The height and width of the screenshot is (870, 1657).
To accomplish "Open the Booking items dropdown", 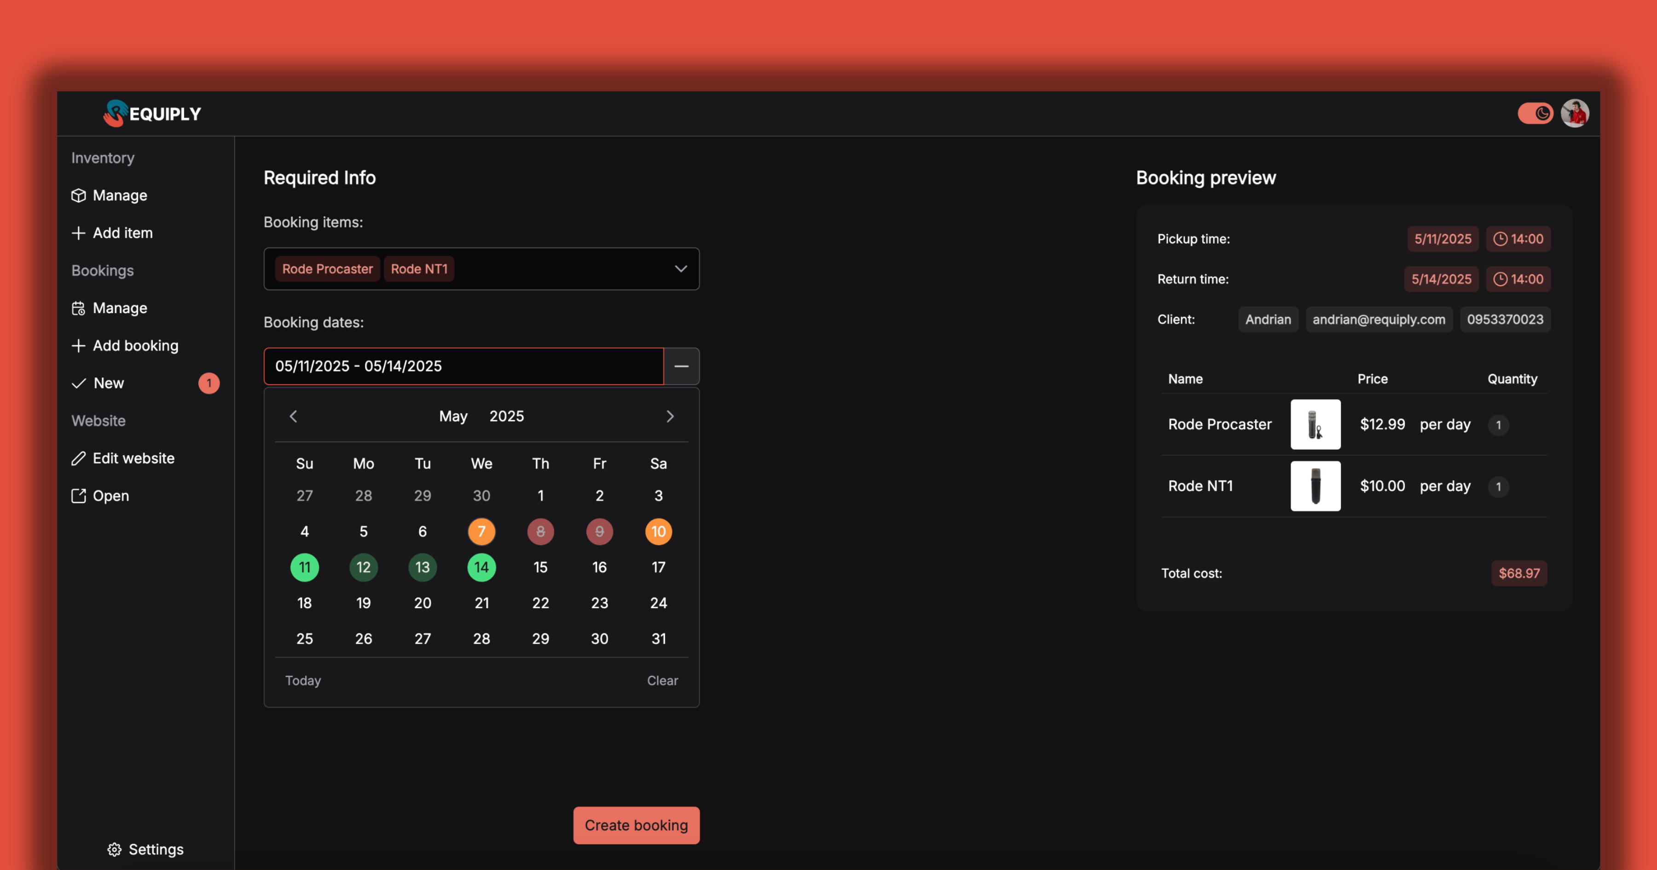I will 680,269.
